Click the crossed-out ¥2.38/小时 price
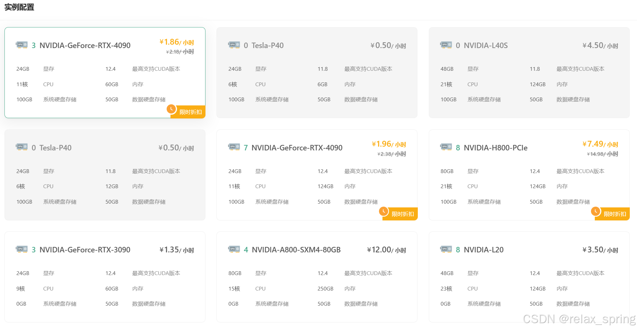 click(392, 154)
